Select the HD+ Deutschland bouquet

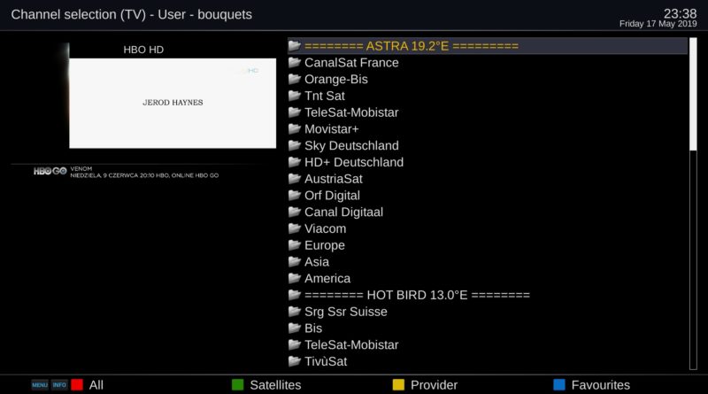point(488,162)
